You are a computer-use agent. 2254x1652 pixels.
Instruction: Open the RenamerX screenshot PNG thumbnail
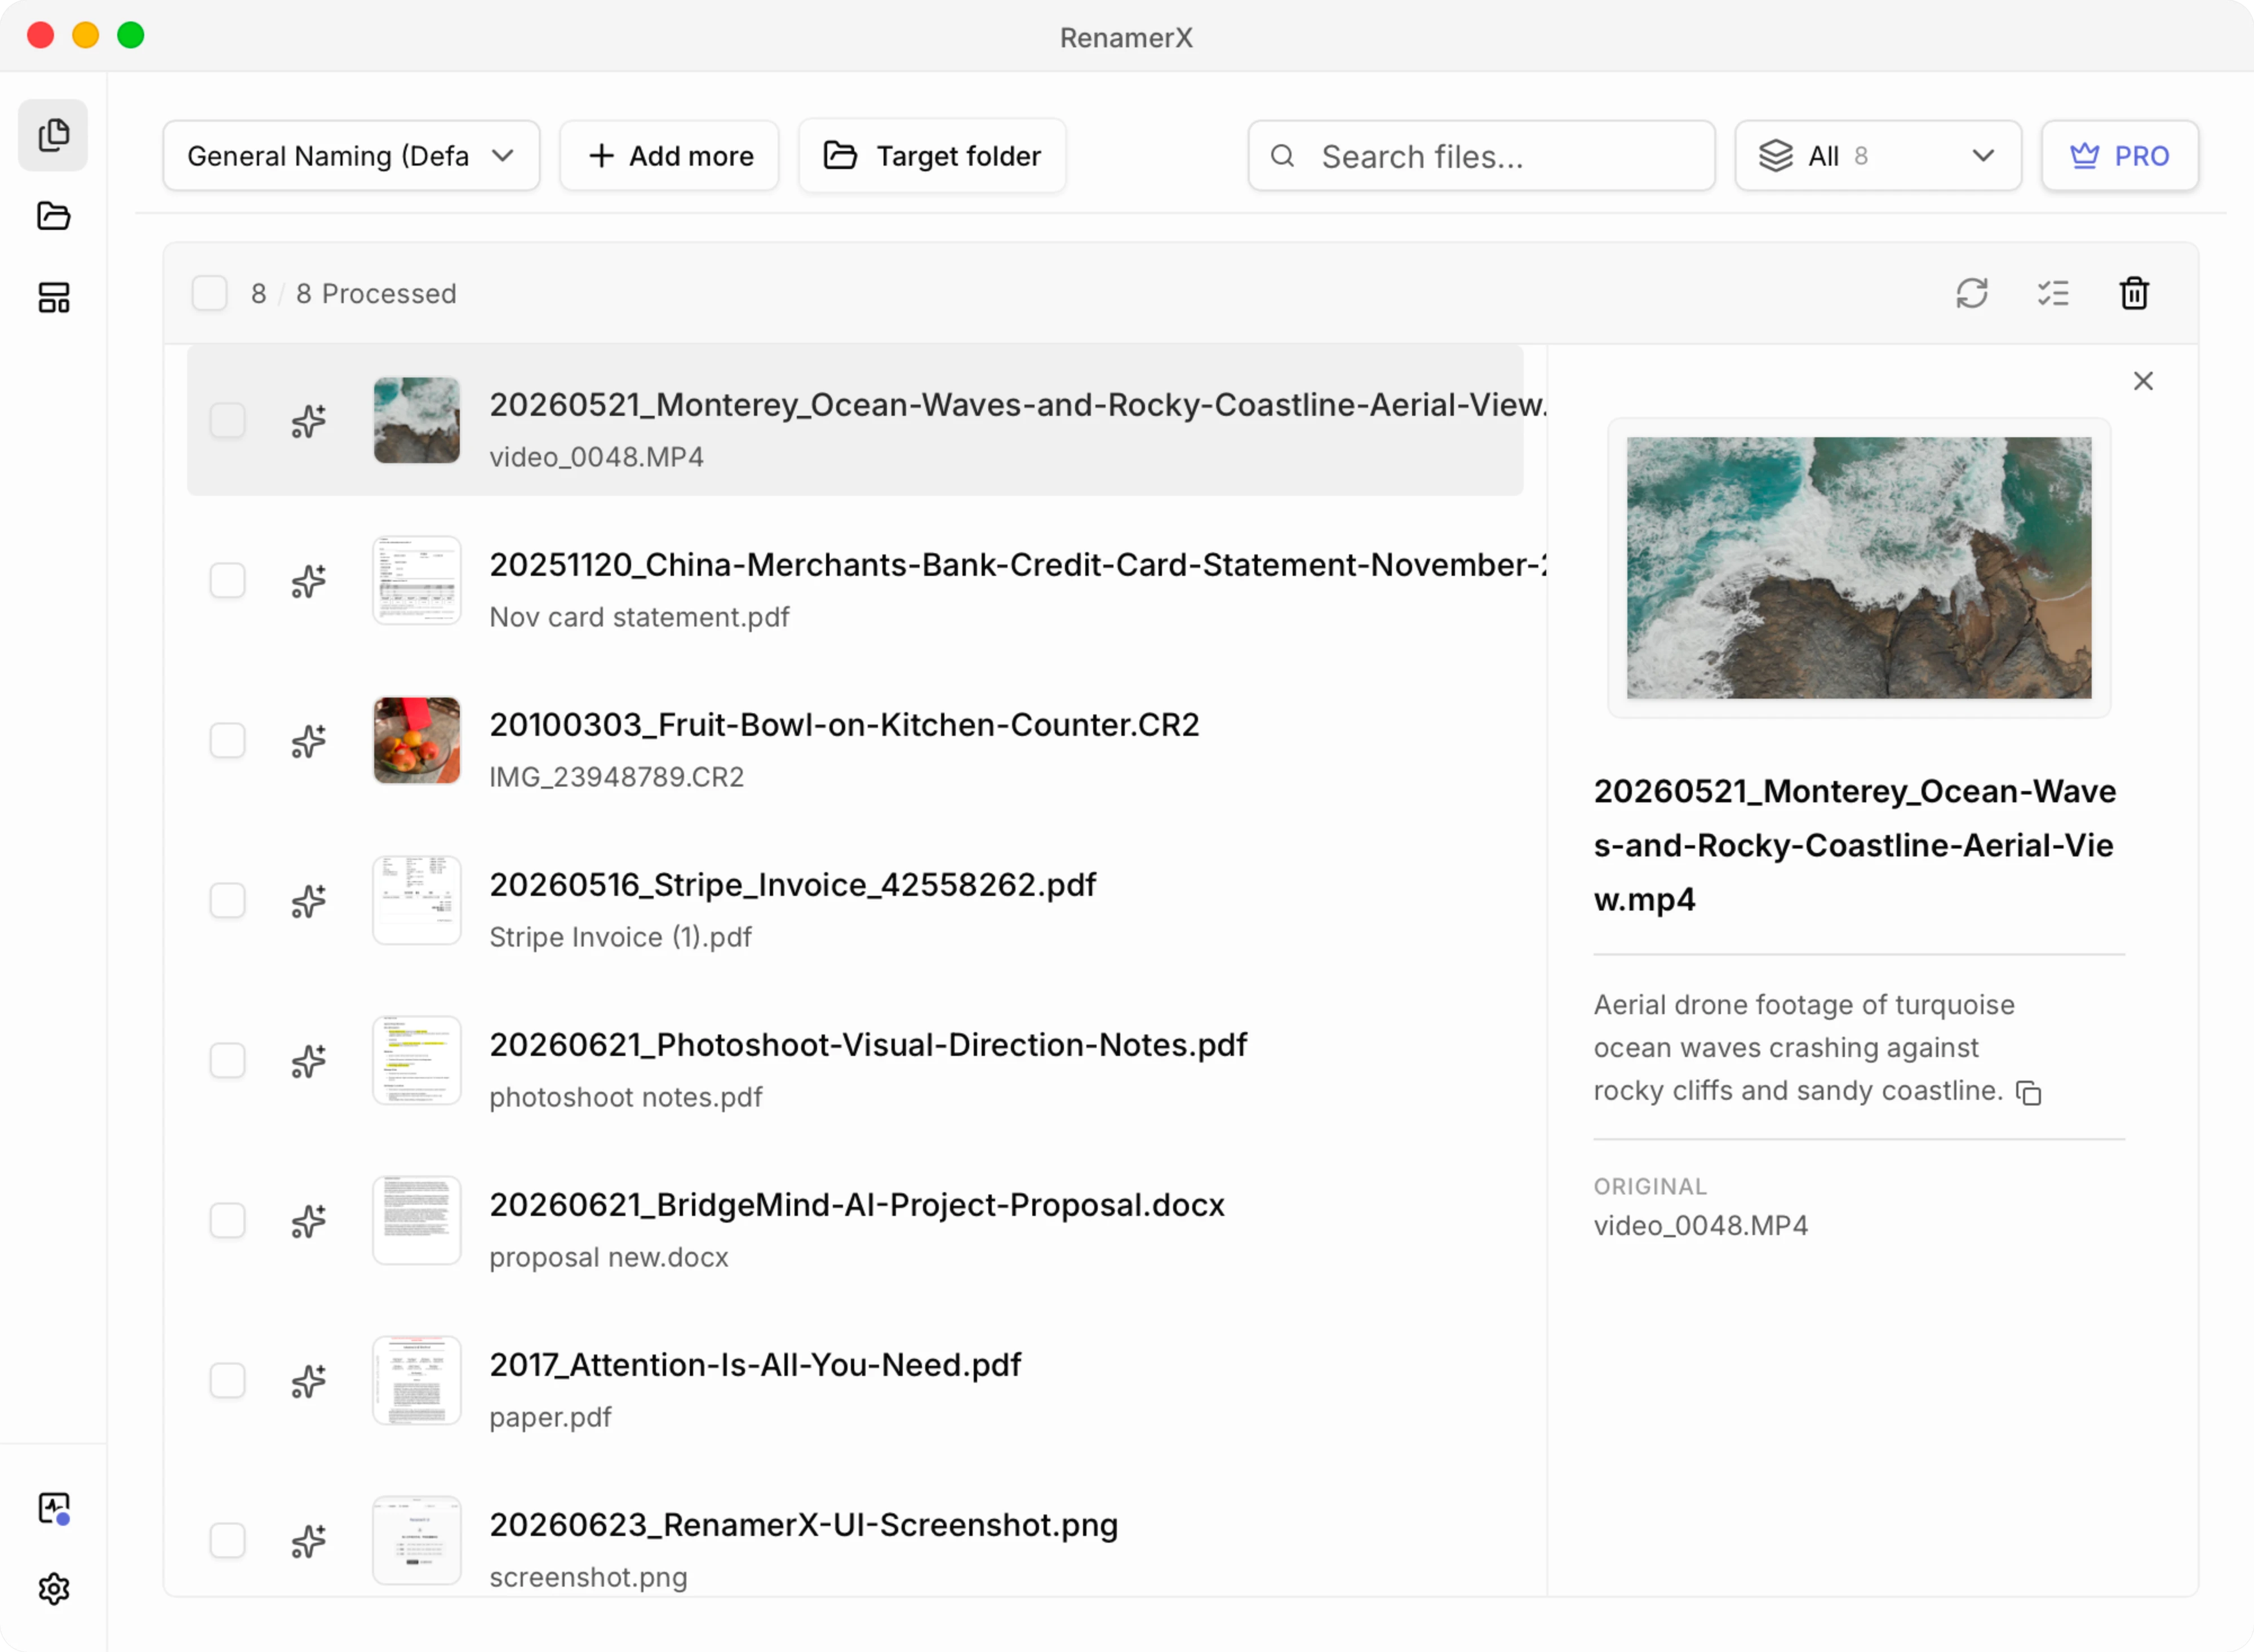pyautogui.click(x=416, y=1540)
